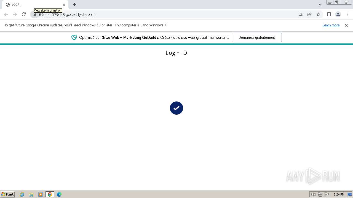This screenshot has height=198, width=353.
Task: Close the LOG* tab
Action: click(64, 5)
